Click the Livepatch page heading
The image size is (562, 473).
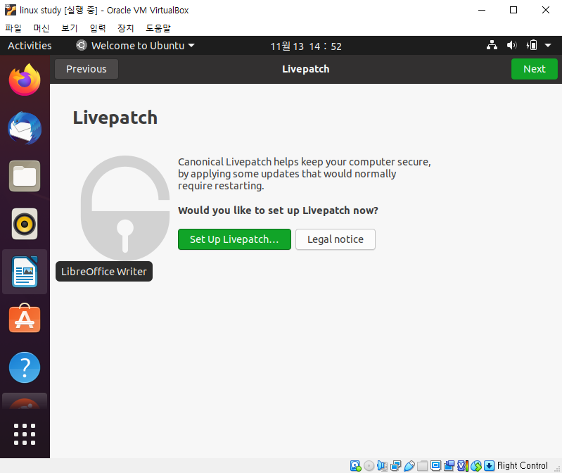pos(115,118)
